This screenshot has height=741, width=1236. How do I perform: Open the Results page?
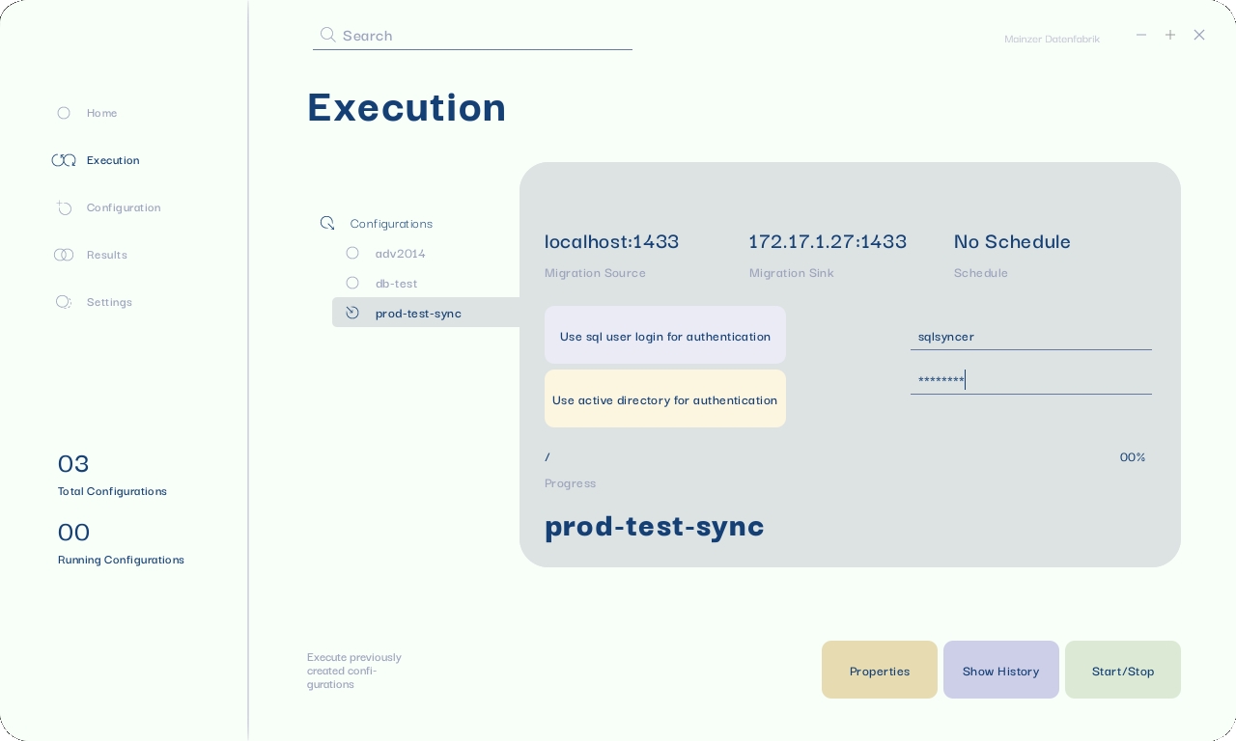pos(107,255)
